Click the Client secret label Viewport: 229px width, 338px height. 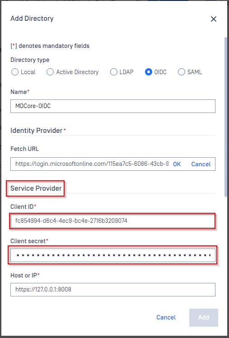pos(28,241)
